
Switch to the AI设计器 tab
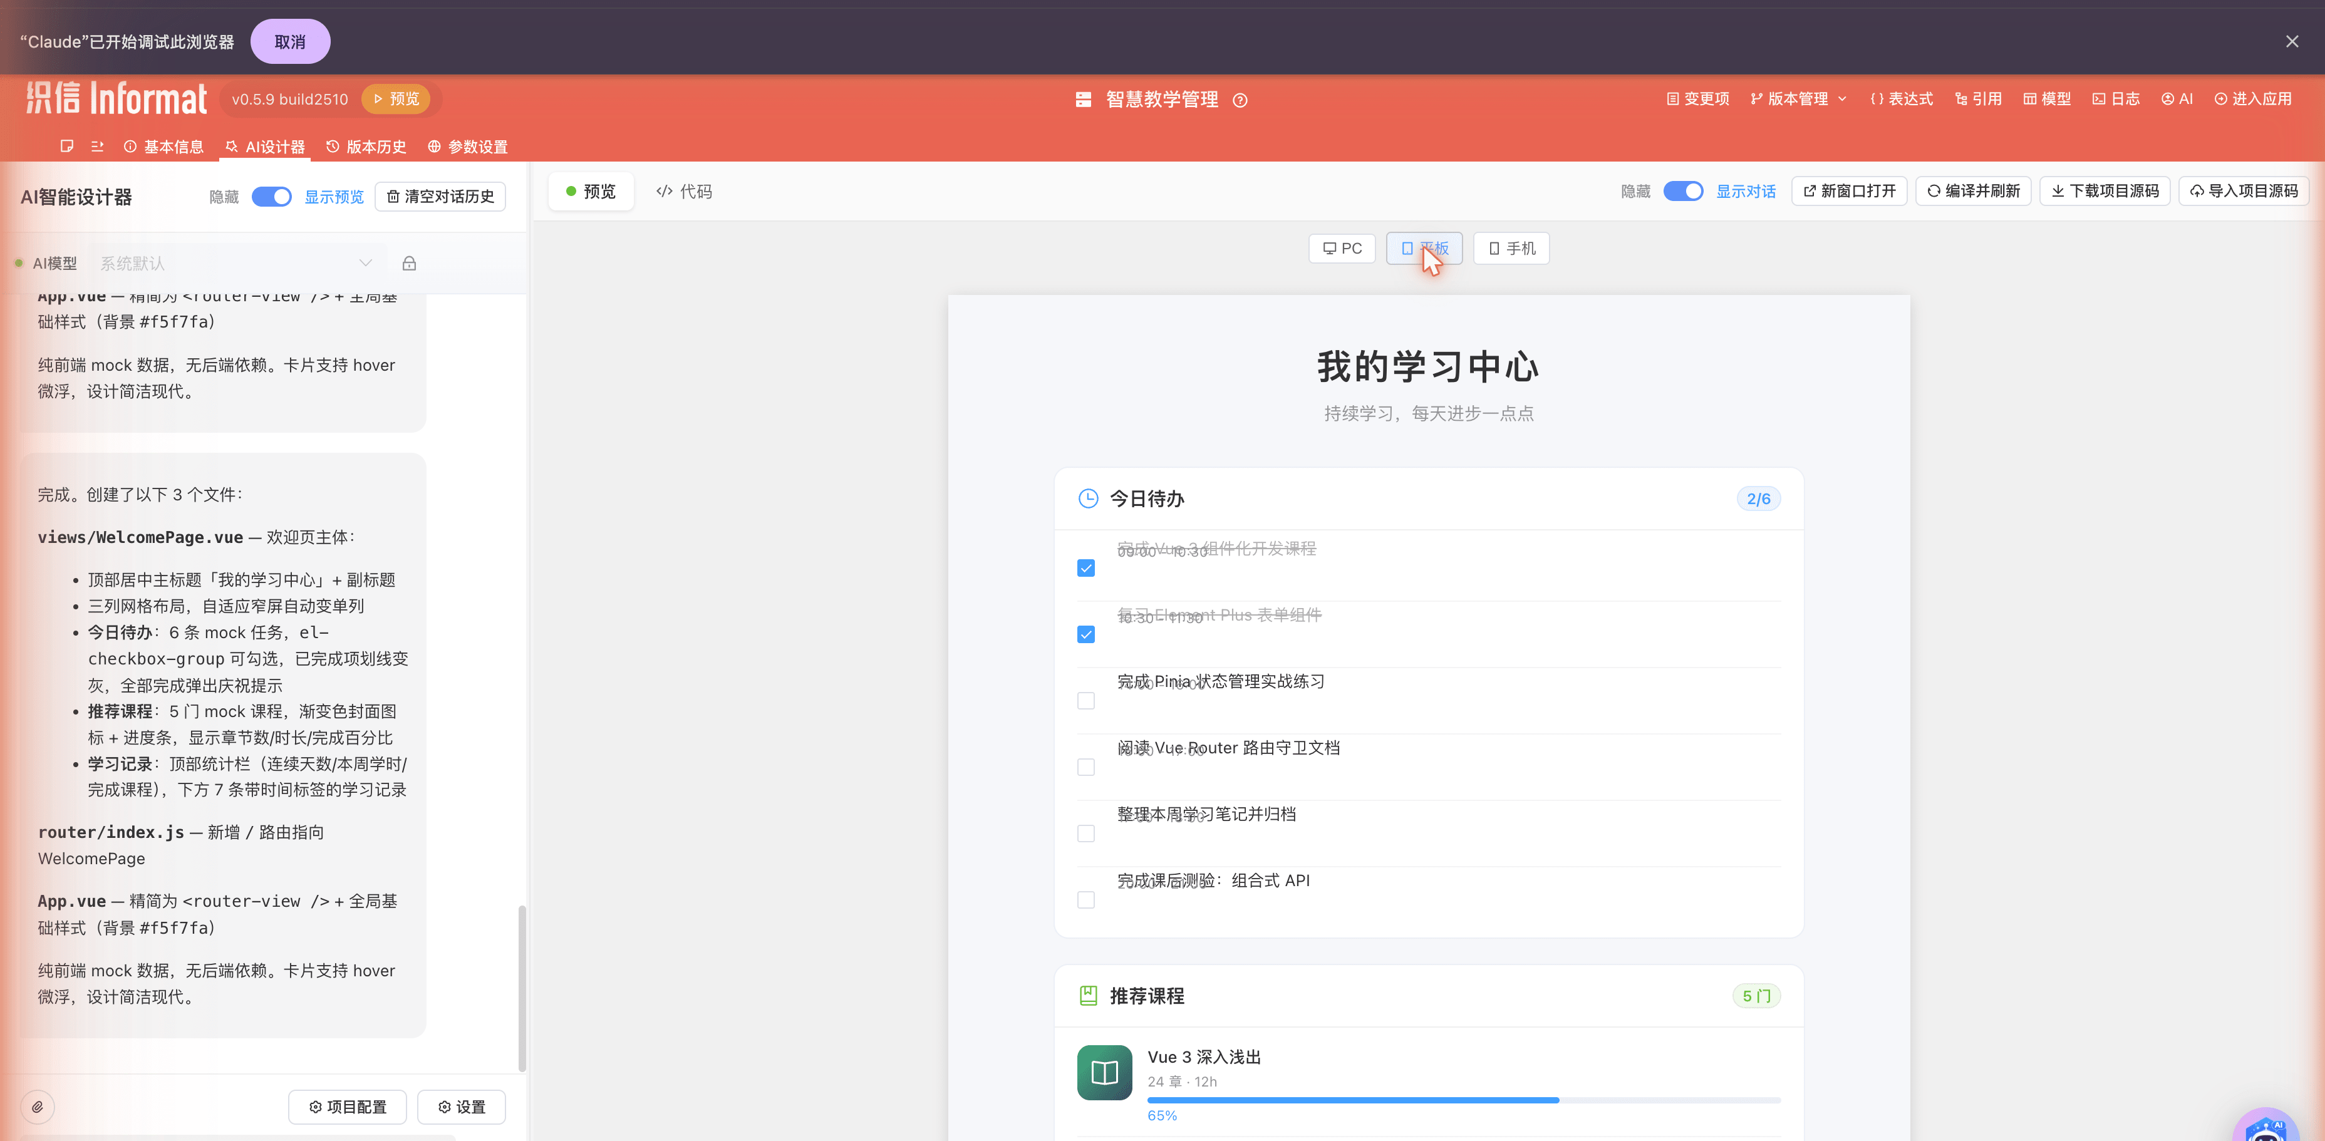point(266,147)
